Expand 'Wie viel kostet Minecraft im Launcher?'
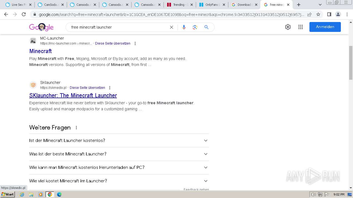 pos(119,181)
